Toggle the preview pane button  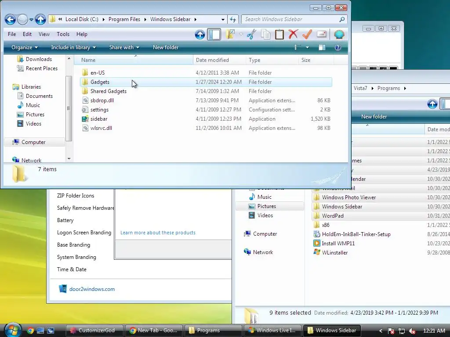pos(322,47)
